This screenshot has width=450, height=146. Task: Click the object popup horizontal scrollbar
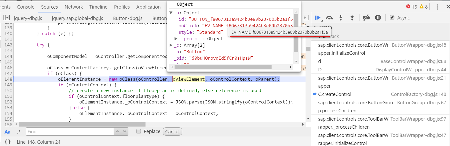(223, 67)
